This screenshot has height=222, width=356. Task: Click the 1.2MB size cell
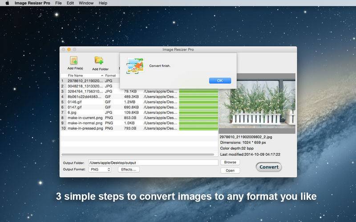click(129, 102)
